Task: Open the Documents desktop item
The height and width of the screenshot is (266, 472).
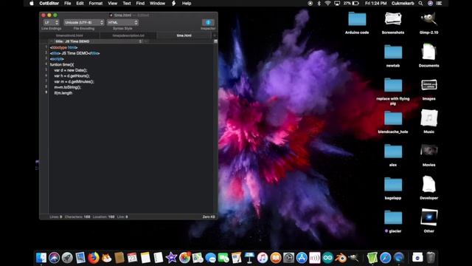Action: click(428, 52)
